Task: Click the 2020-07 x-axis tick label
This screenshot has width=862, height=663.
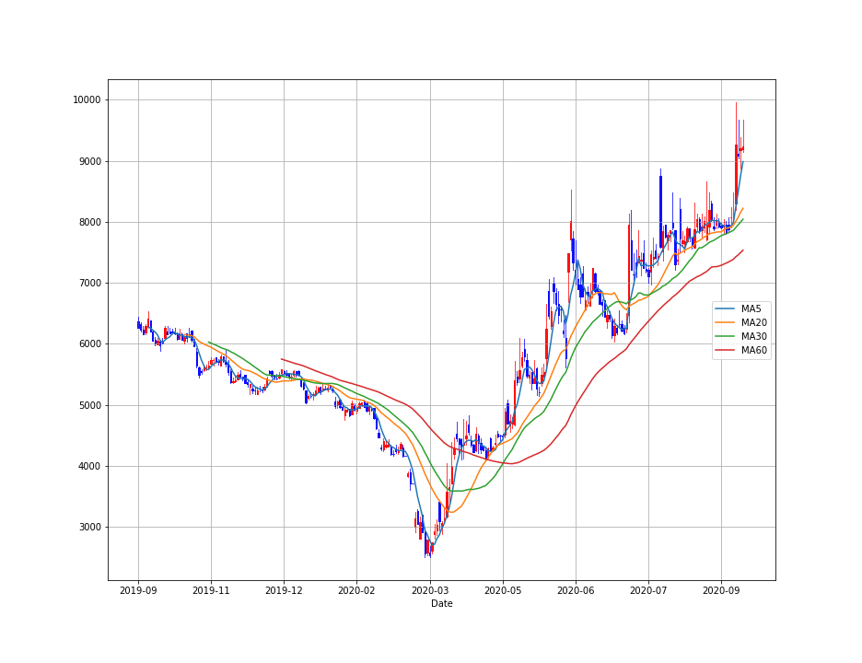Action: click(648, 590)
